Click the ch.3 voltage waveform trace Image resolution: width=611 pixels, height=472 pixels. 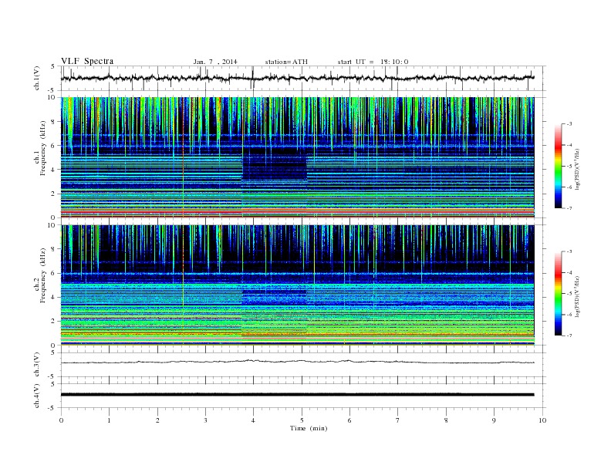[x=297, y=362]
